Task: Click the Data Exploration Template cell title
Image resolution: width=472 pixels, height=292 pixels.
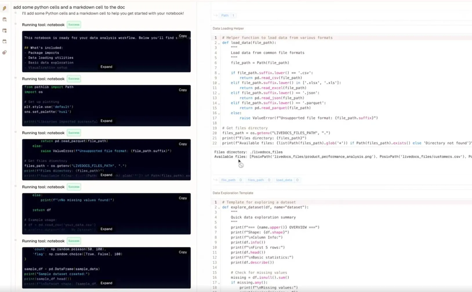Action: point(233,193)
